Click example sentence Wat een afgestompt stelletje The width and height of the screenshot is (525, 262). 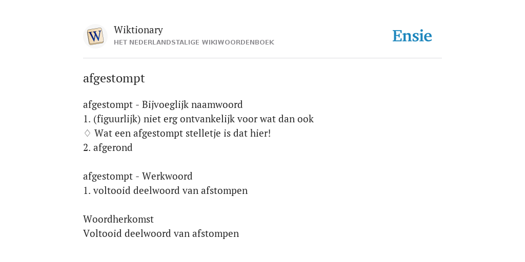tap(183, 134)
